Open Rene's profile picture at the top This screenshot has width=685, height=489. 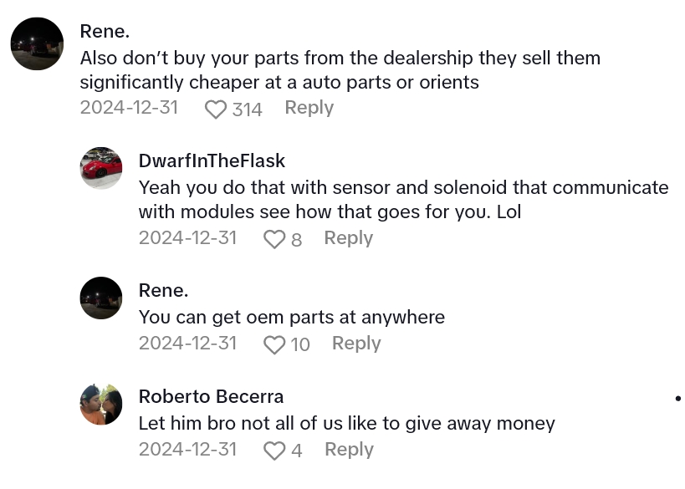tap(37, 43)
